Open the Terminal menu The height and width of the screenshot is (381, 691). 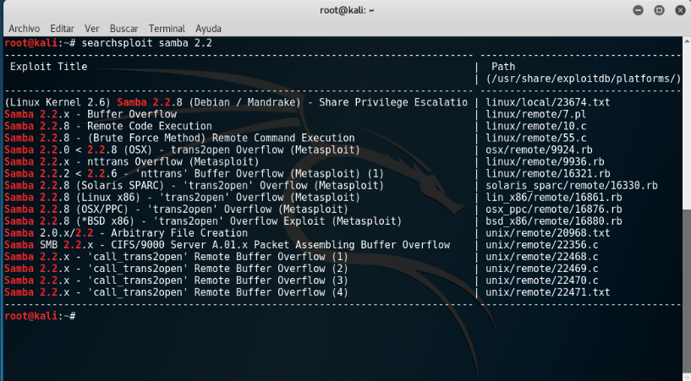tap(167, 29)
